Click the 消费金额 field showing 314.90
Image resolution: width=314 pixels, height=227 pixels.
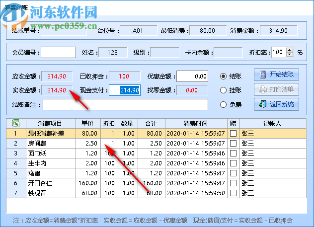[x=278, y=31]
